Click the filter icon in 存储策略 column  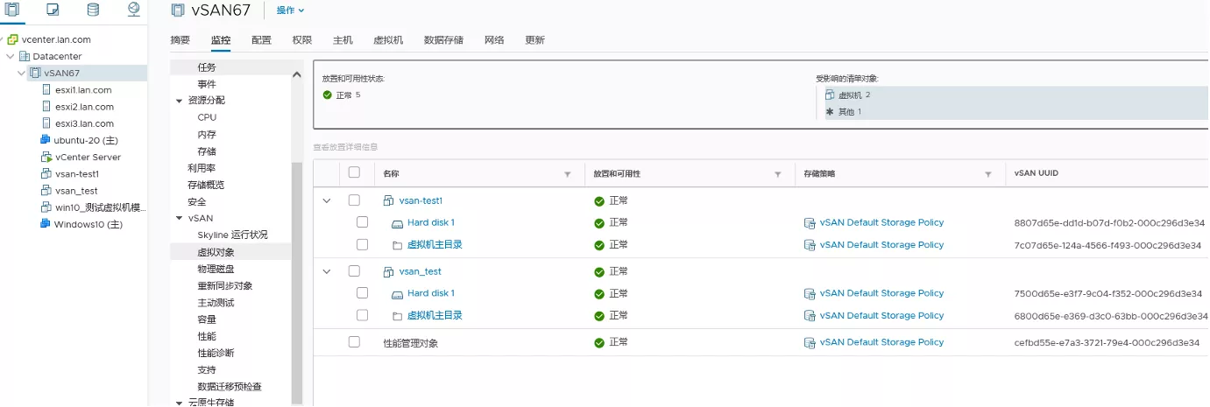[987, 174]
